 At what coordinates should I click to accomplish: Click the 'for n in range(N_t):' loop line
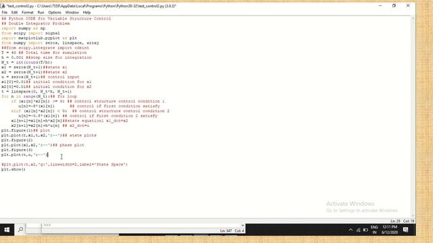39,97
